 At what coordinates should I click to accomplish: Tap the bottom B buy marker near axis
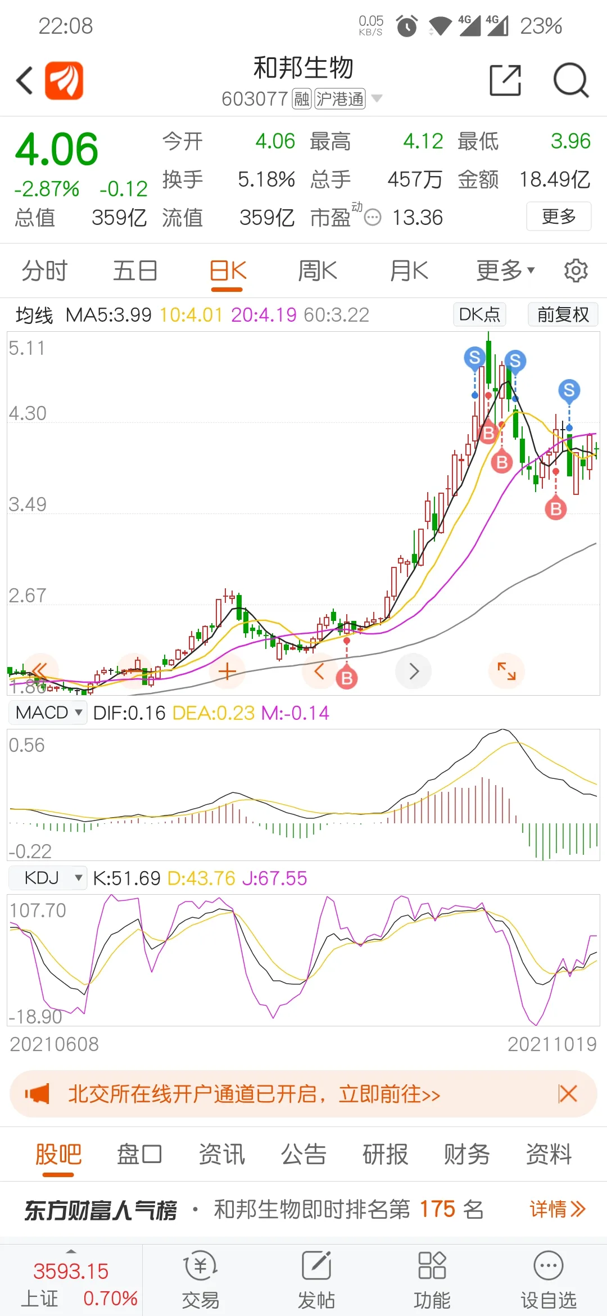(347, 678)
